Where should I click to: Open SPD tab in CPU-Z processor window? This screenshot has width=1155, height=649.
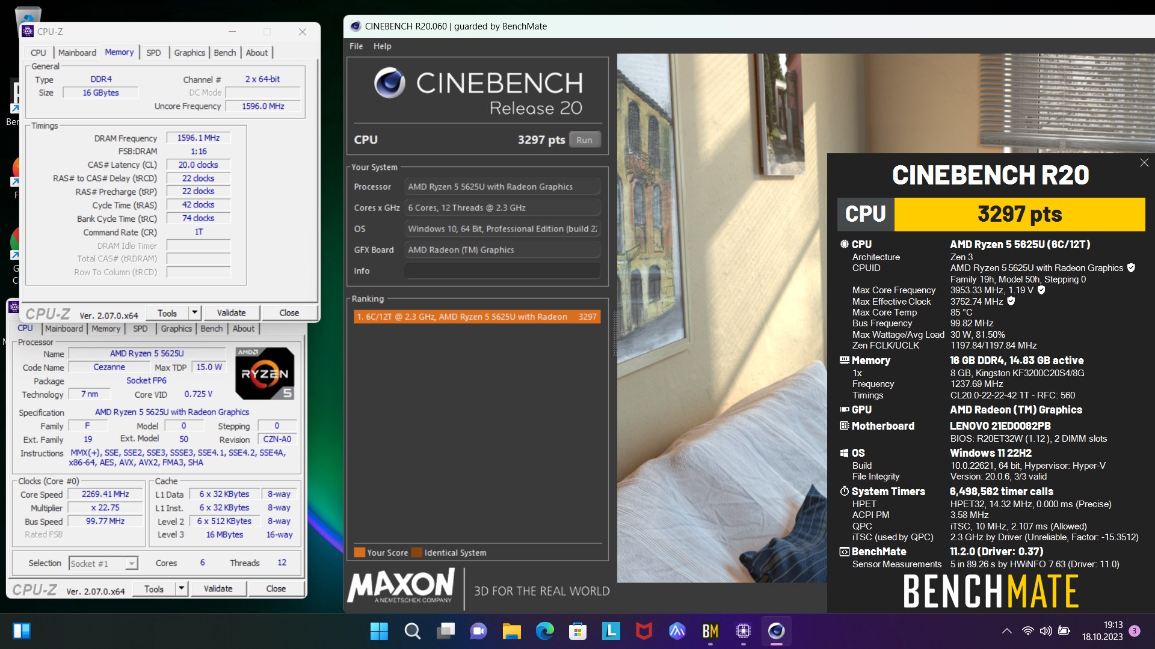(x=140, y=329)
